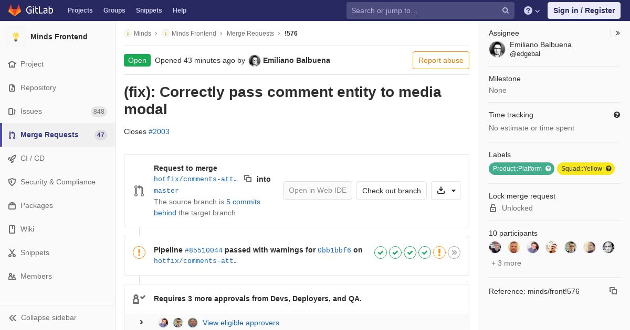Click the Time tracking help icon
Viewport: 630px width, 330px height.
617,115
